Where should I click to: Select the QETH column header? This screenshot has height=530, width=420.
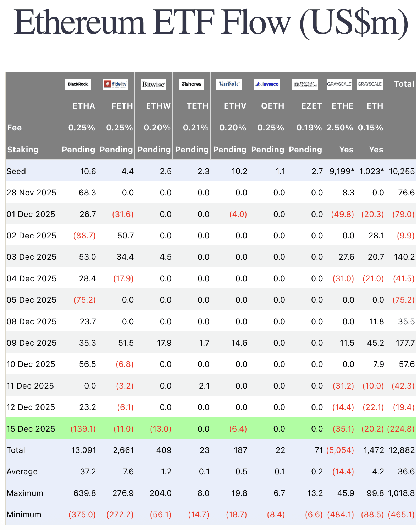[x=272, y=106]
